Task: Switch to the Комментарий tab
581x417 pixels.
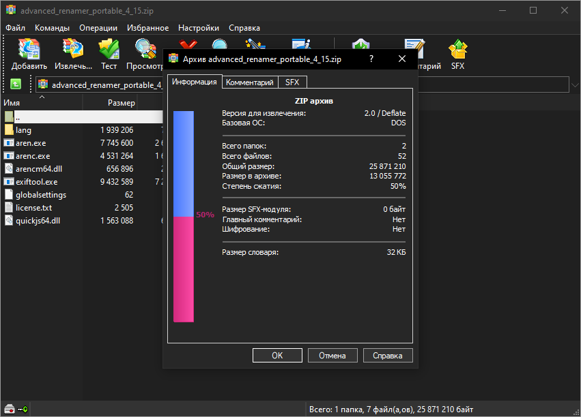Action: pos(249,82)
